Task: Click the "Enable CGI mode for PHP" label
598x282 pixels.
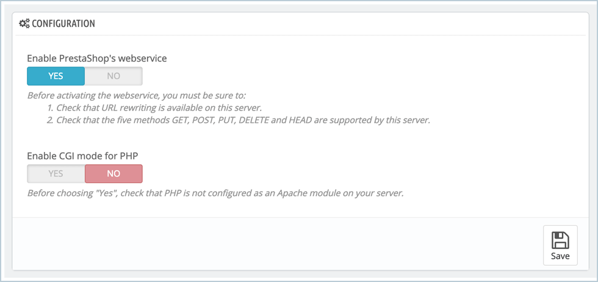Action: click(82, 156)
